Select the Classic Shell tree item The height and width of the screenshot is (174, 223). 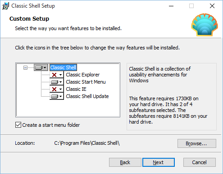tap(63, 67)
